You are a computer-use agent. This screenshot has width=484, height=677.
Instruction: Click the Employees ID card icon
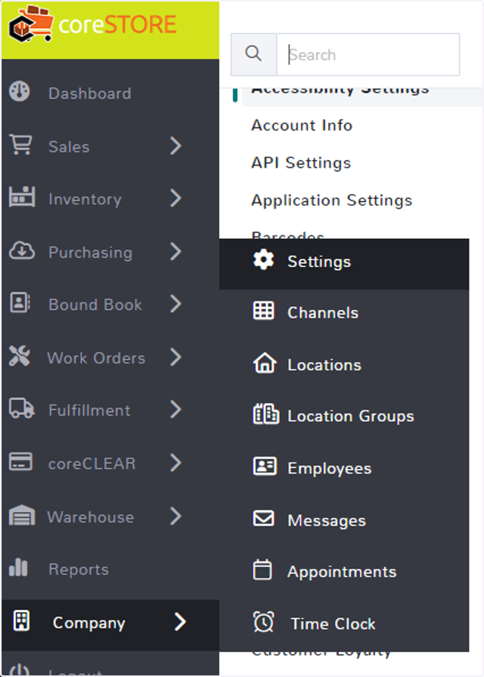pyautogui.click(x=265, y=466)
